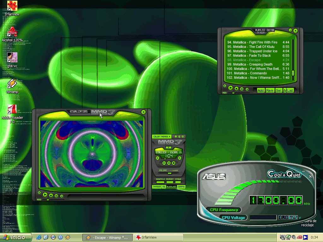The height and width of the screenshot is (242, 323).
Task: Open the Inicio start menu
Action: click(16, 237)
